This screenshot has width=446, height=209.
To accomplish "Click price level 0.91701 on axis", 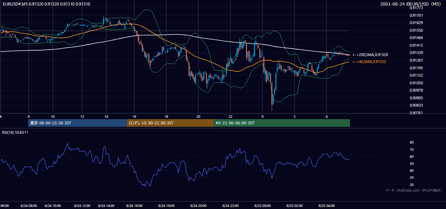I will [x=416, y=15].
